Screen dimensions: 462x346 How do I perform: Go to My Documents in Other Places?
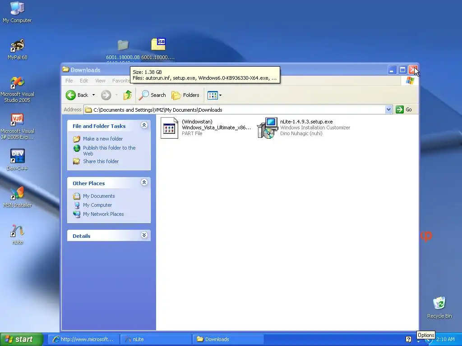[99, 196]
